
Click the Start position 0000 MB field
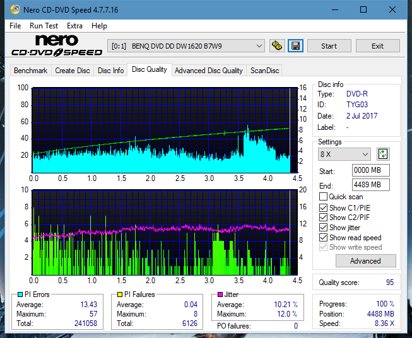(370, 170)
